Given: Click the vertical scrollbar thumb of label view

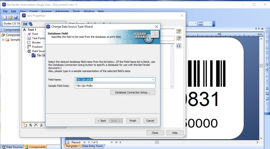Looking at the screenshot, I should (261, 65).
